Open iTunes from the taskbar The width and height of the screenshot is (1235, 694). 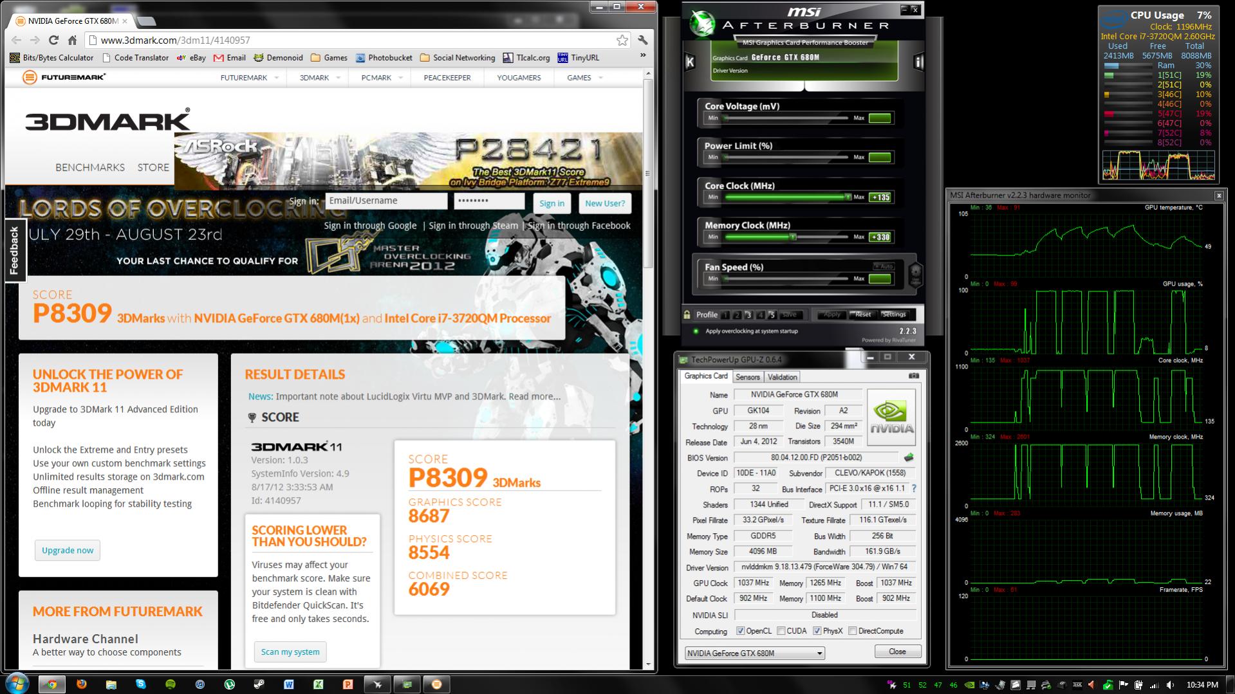[x=200, y=684]
